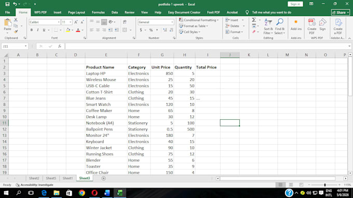The height and width of the screenshot is (198, 353).
Task: Open the Page Layout tab
Action: click(76, 12)
